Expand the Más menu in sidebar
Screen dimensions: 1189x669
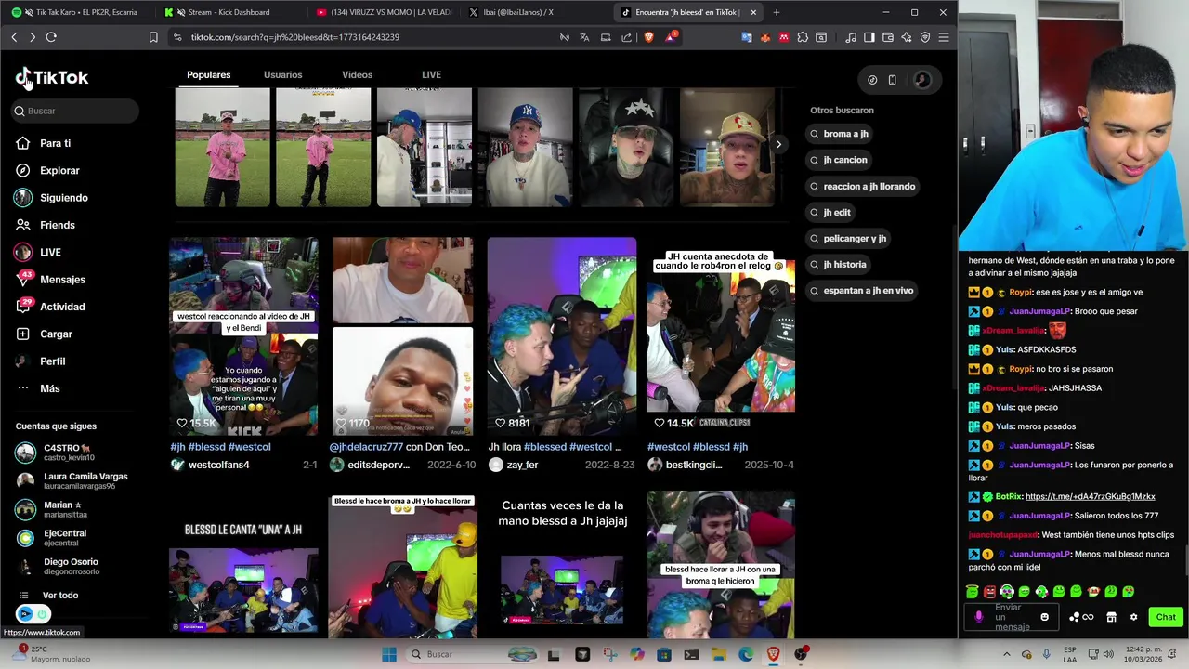click(38, 388)
